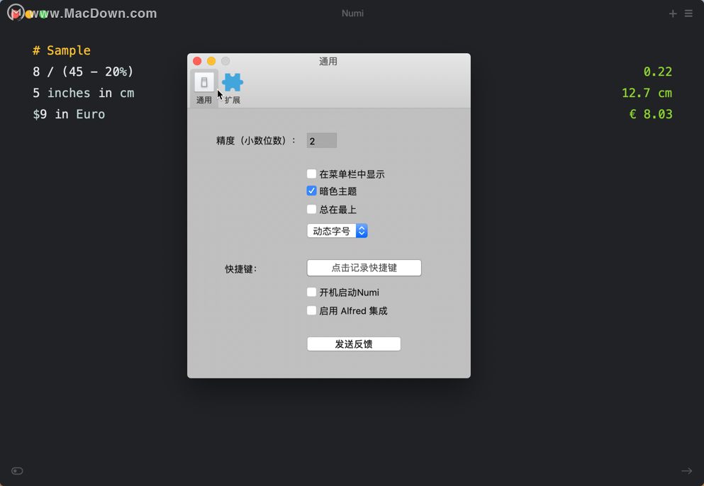Click the 点击记录快捷键 shortcut recorder button
This screenshot has height=486, width=704.
point(364,268)
